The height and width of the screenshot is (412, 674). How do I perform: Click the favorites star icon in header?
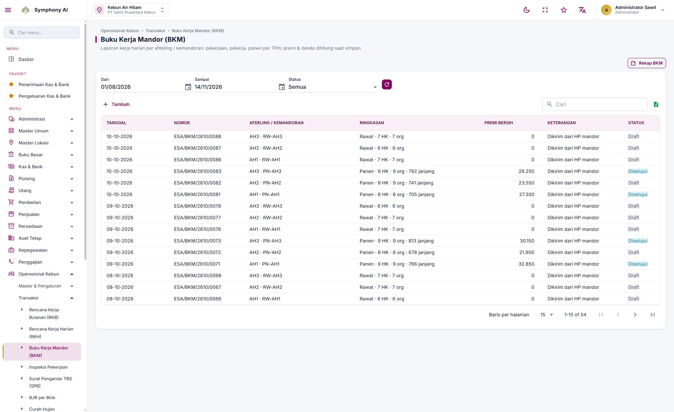pyautogui.click(x=564, y=10)
